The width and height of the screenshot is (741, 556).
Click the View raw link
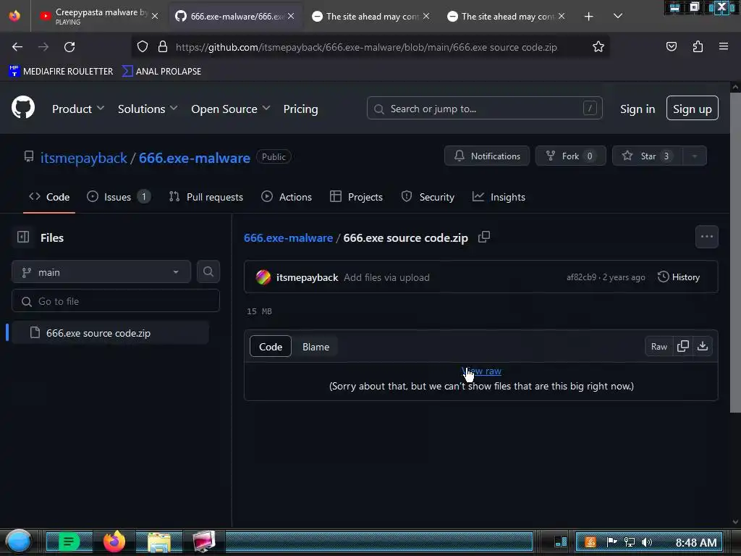tap(481, 371)
